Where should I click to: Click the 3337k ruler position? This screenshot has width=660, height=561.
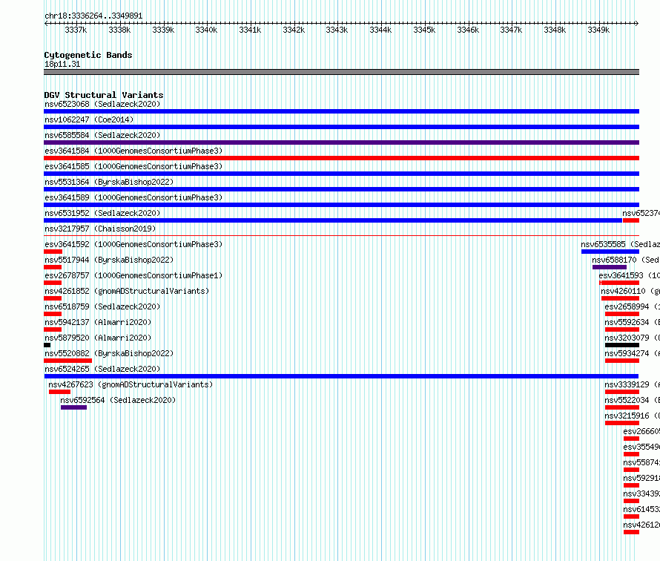[76, 30]
